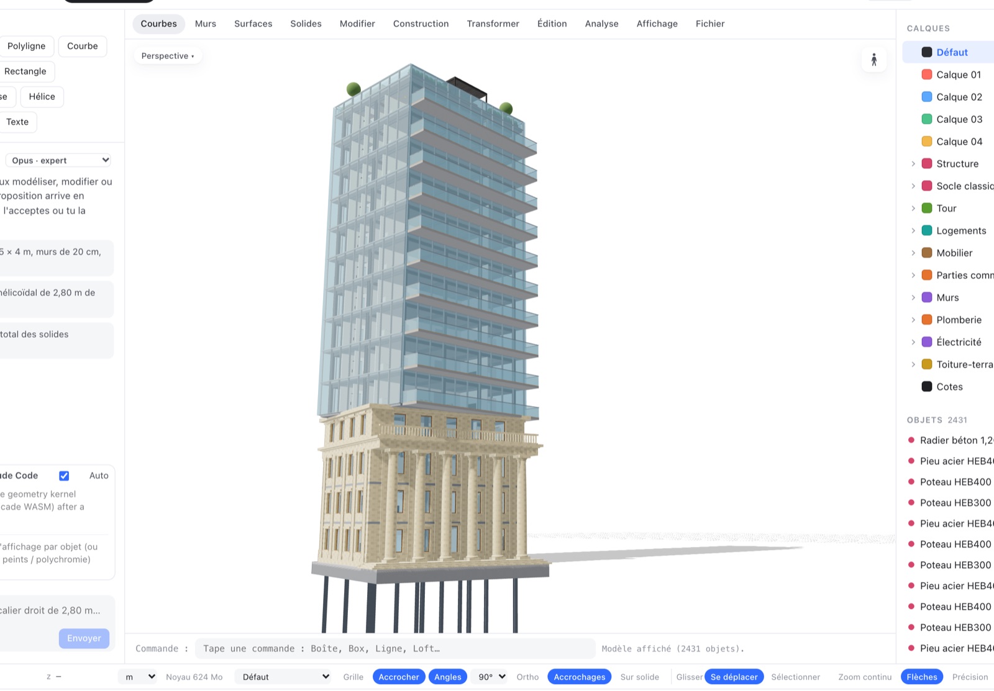Click the Calque 01 red color swatch
994x691 pixels.
tap(926, 75)
